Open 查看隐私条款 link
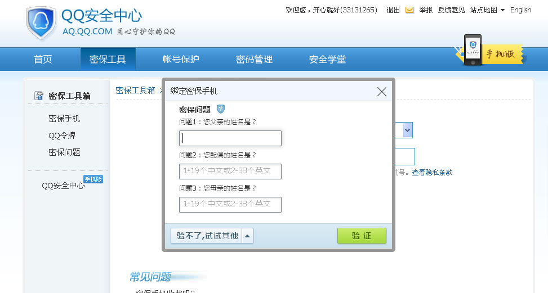This screenshot has width=548, height=293. [x=432, y=172]
